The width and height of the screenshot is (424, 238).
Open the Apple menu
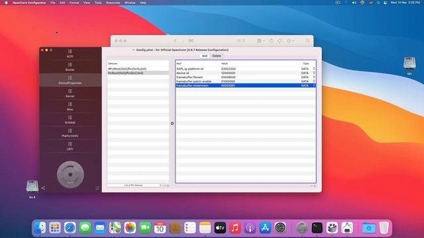[x=6, y=3]
